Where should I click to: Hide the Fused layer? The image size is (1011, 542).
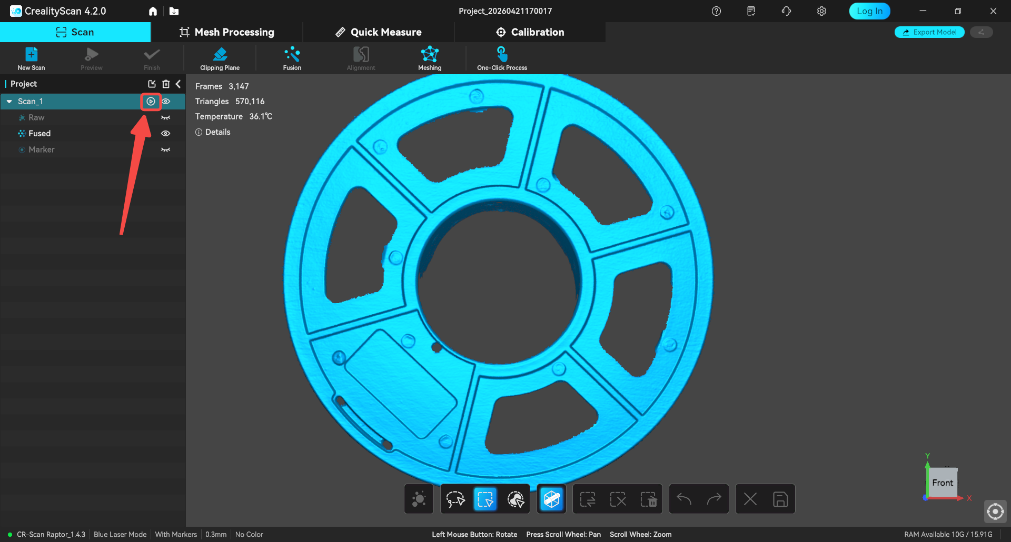pos(165,134)
